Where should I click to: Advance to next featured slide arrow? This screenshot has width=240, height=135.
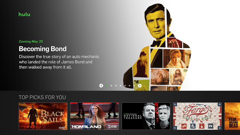[139, 85]
